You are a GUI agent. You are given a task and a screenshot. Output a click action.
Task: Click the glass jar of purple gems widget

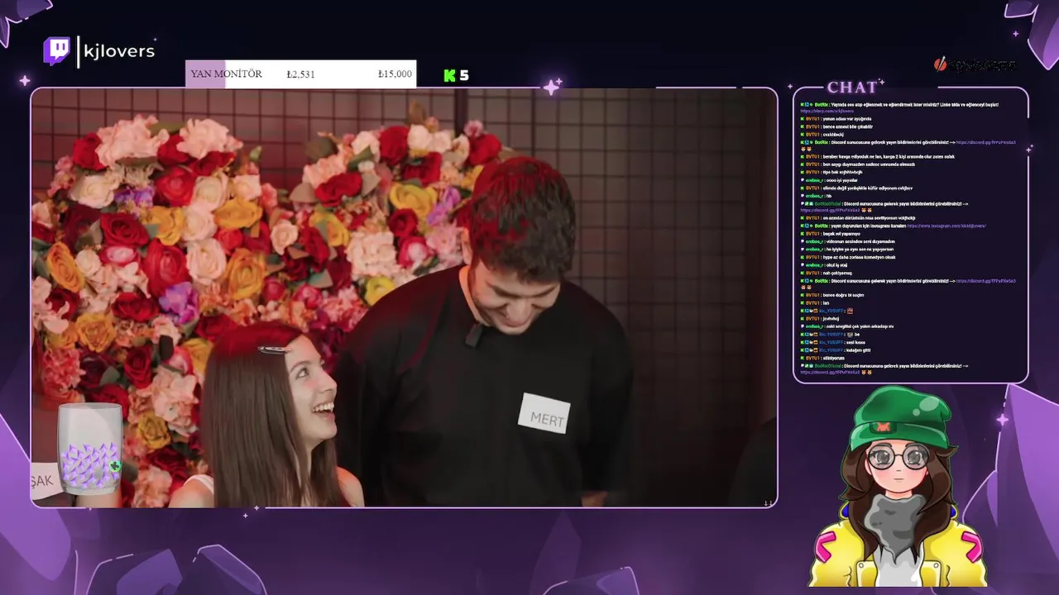click(89, 449)
